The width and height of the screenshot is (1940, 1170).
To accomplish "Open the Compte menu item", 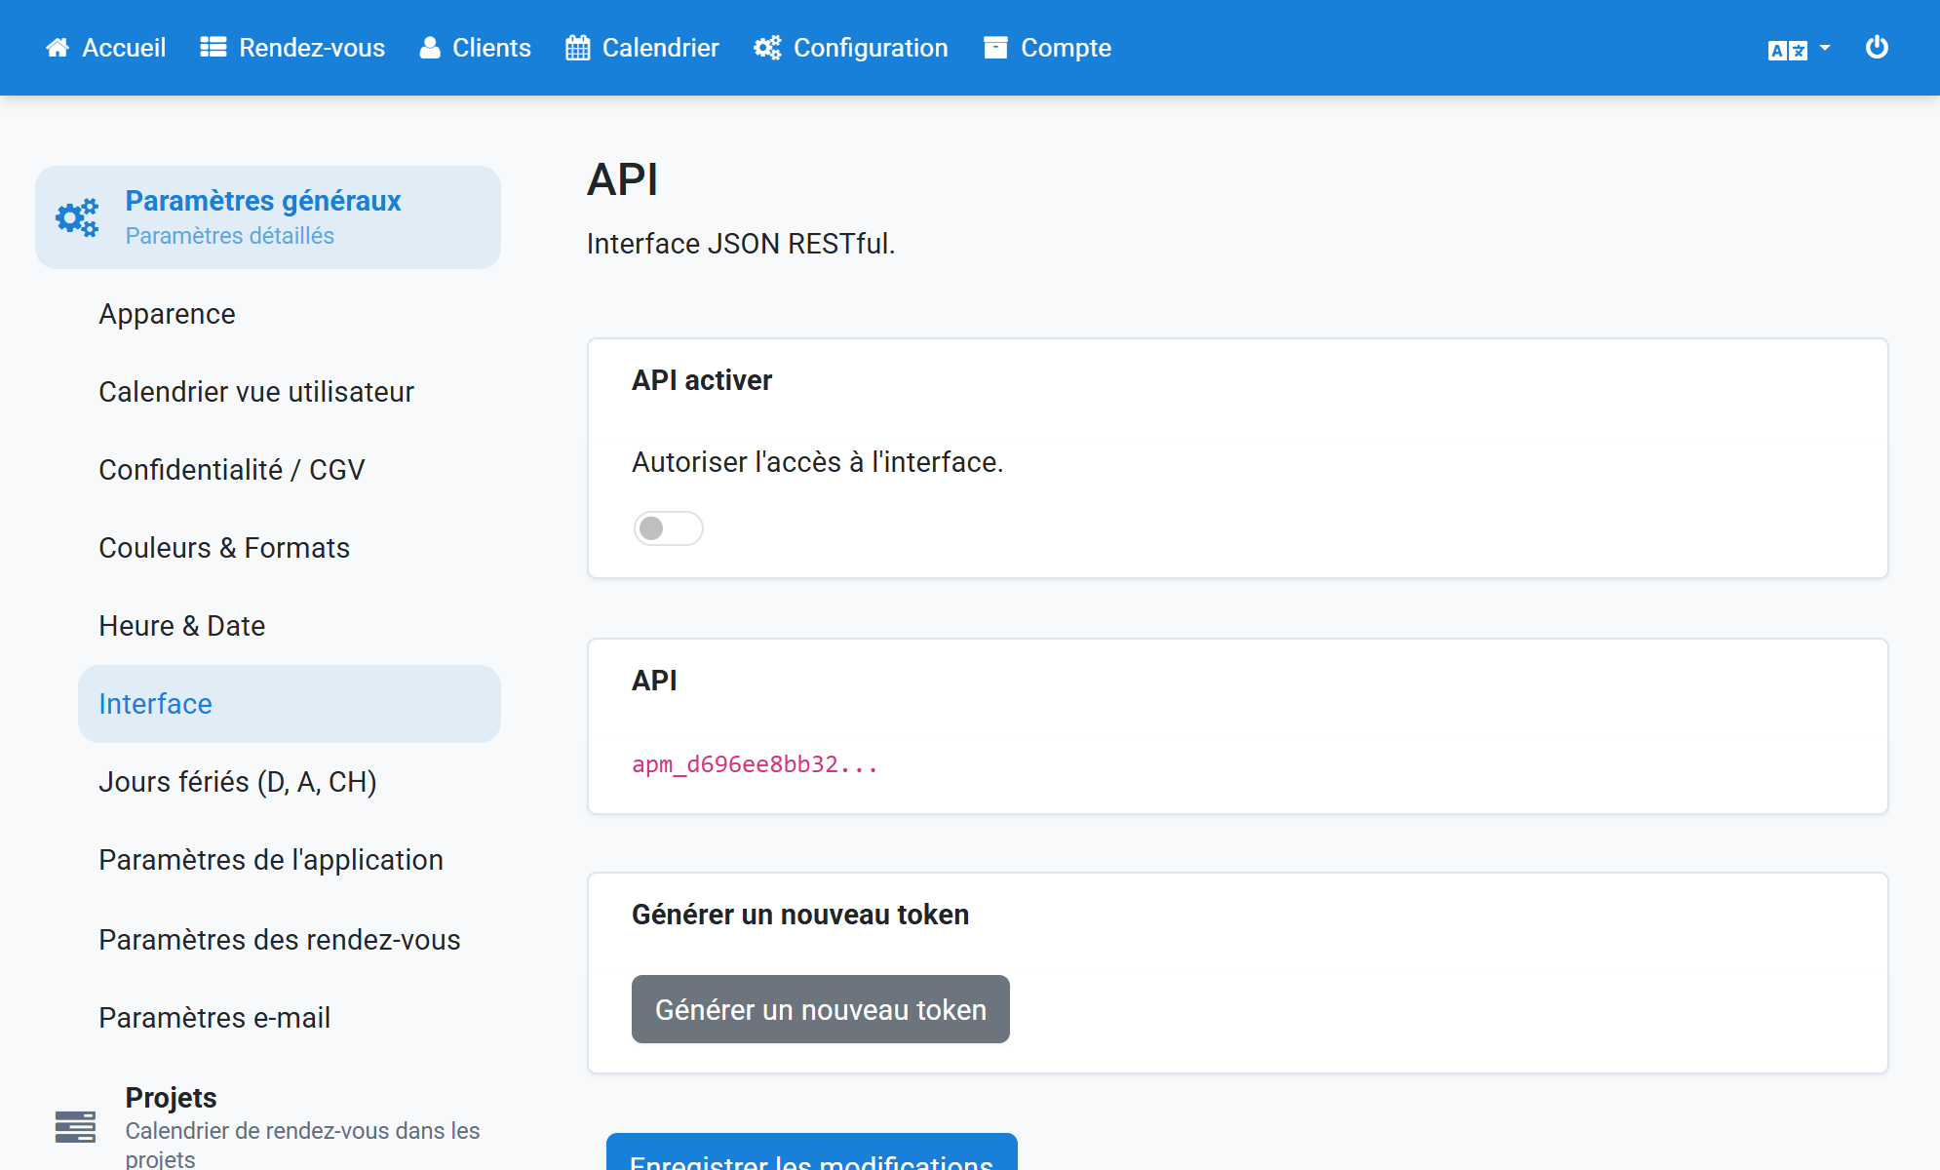I will pos(1047,48).
